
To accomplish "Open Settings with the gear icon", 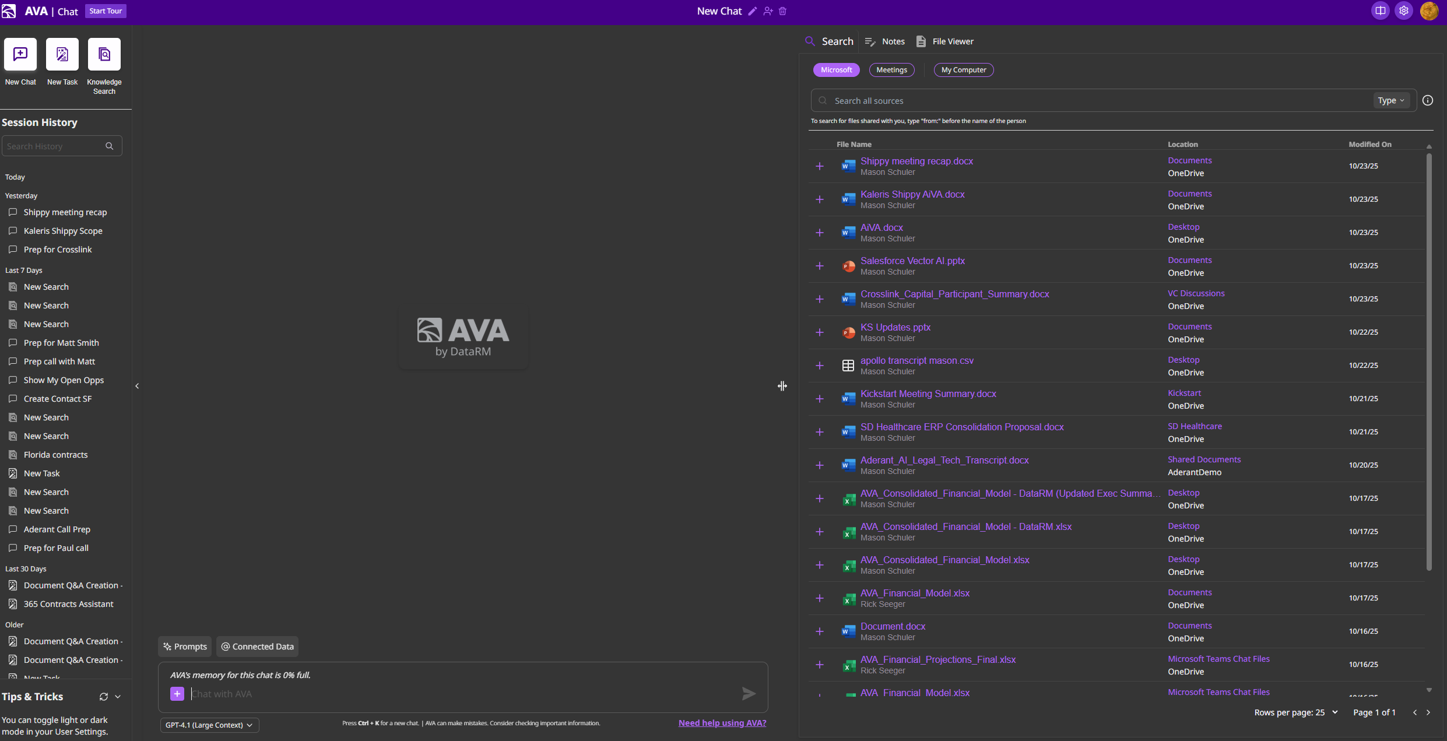I will coord(1404,10).
